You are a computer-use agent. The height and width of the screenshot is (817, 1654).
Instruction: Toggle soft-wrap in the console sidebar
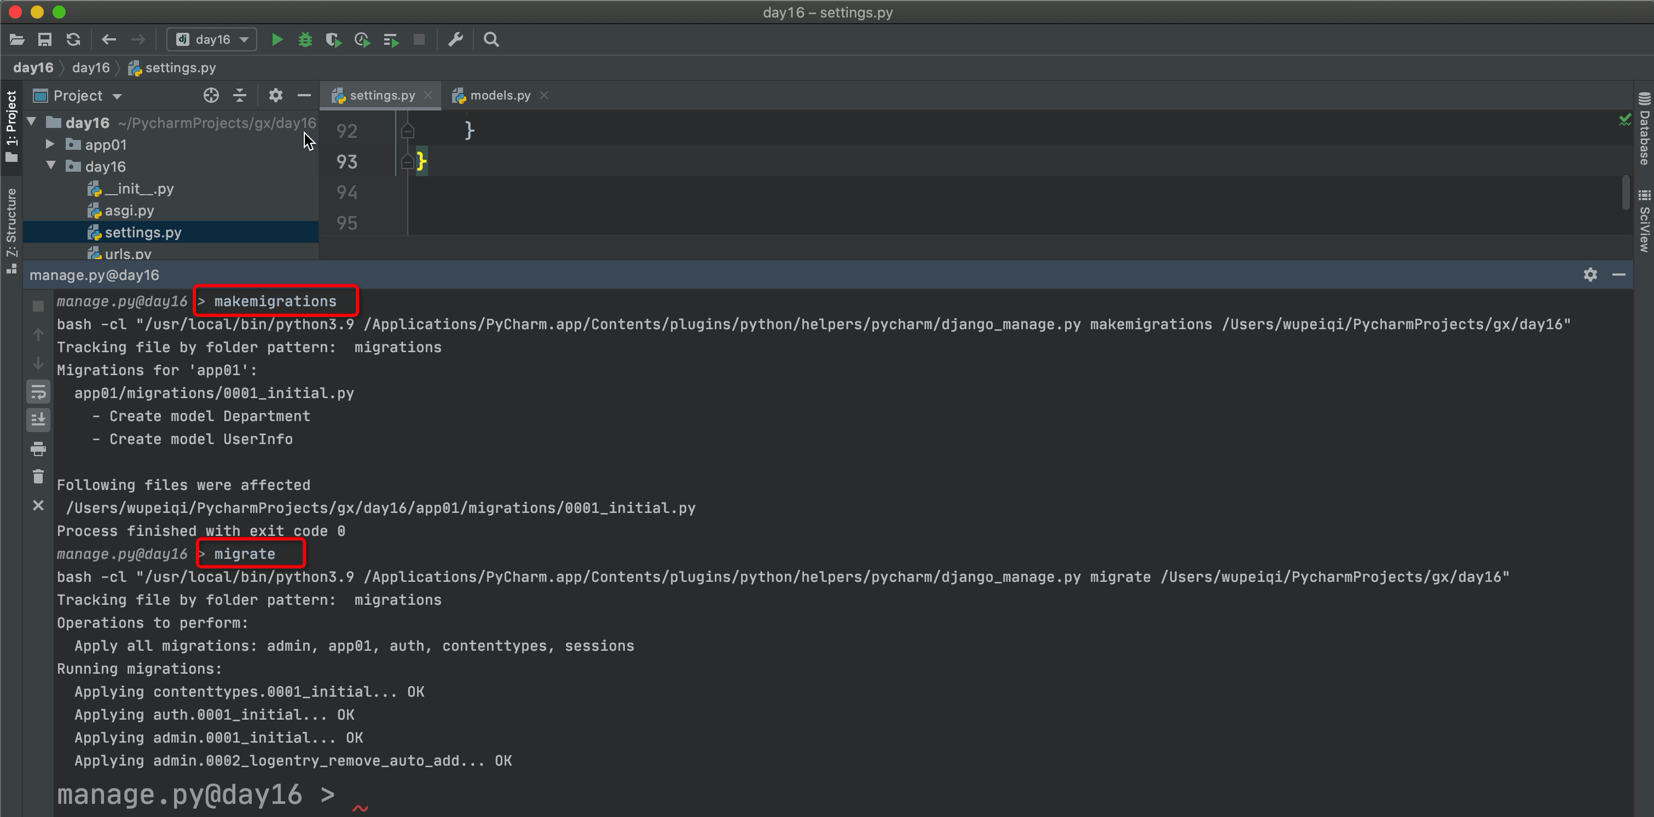[38, 392]
